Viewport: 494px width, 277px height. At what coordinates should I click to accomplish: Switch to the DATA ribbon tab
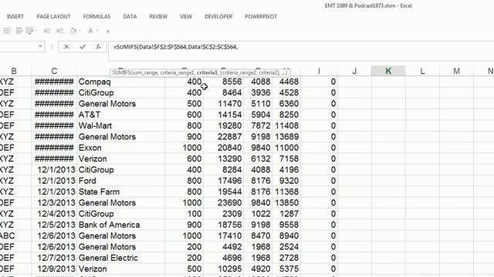pos(130,17)
